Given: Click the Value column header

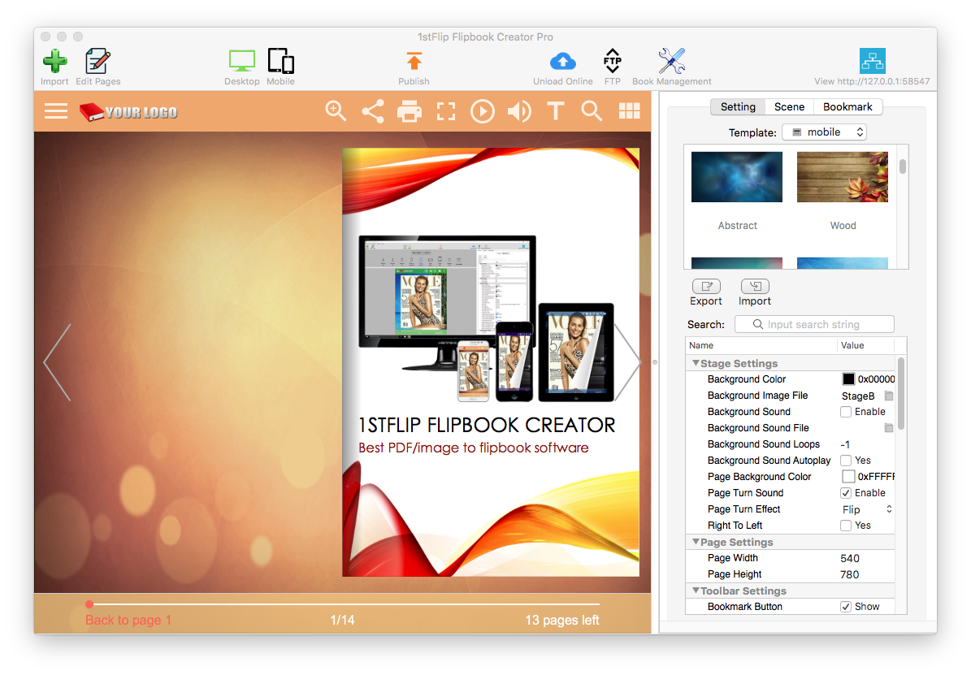Looking at the screenshot, I should pos(865,345).
